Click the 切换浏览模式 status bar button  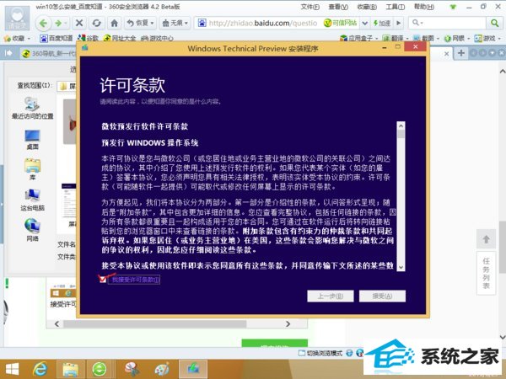point(320,353)
